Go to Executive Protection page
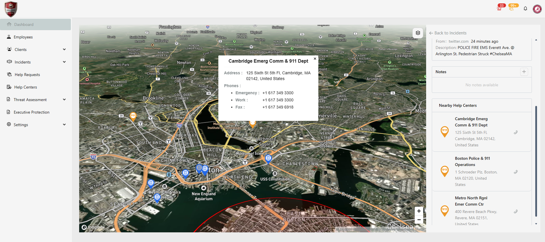 pos(31,112)
